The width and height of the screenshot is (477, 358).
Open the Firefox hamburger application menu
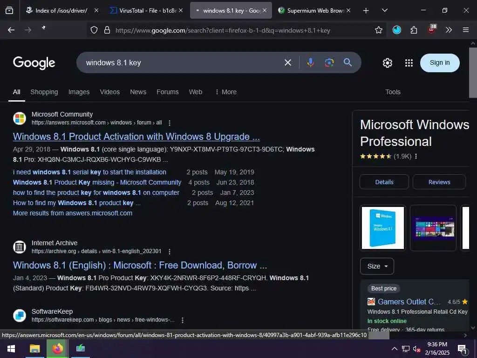tap(466, 30)
